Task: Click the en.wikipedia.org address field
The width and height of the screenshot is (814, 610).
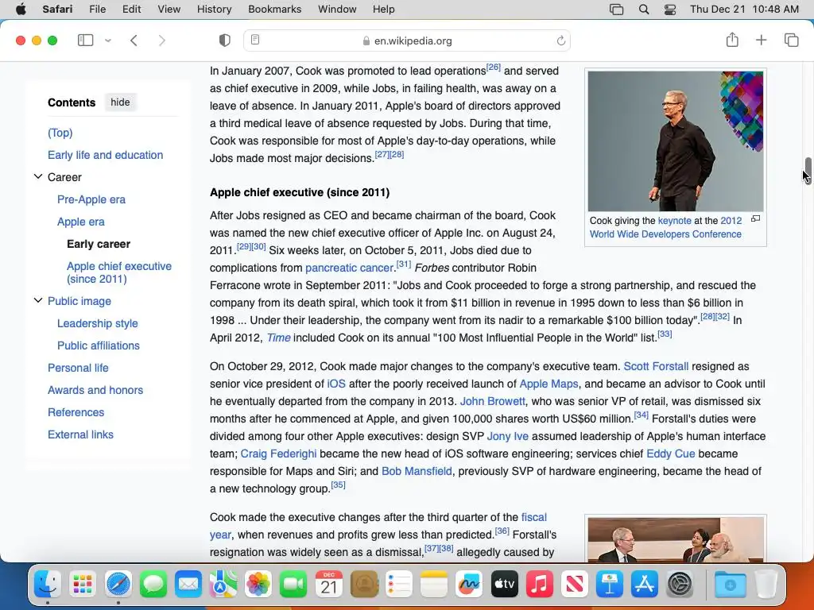Action: pos(407,41)
